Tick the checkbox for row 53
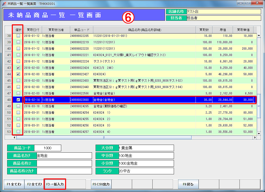 click(18, 132)
